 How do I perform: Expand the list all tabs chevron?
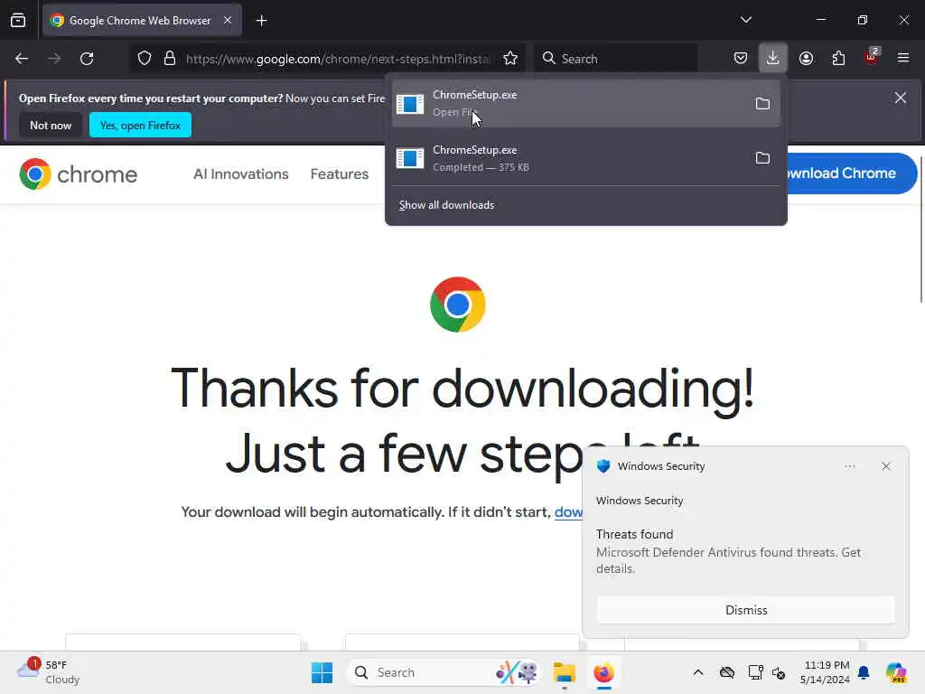point(745,20)
